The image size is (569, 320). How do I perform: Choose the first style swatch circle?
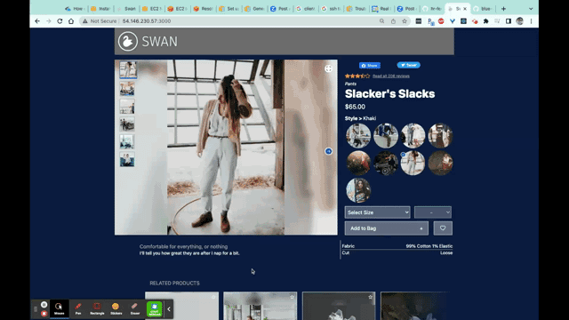(x=358, y=136)
